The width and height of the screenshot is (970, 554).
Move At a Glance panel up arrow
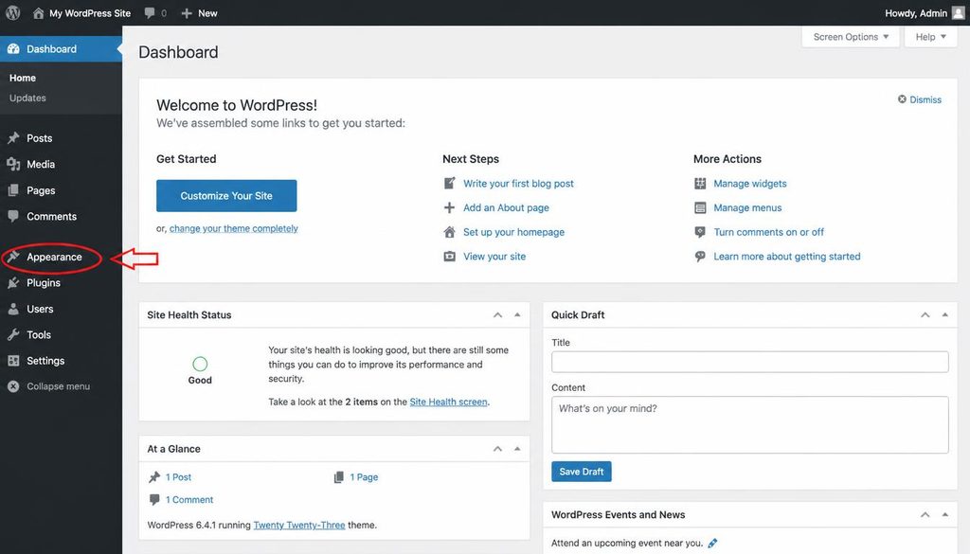tap(497, 449)
